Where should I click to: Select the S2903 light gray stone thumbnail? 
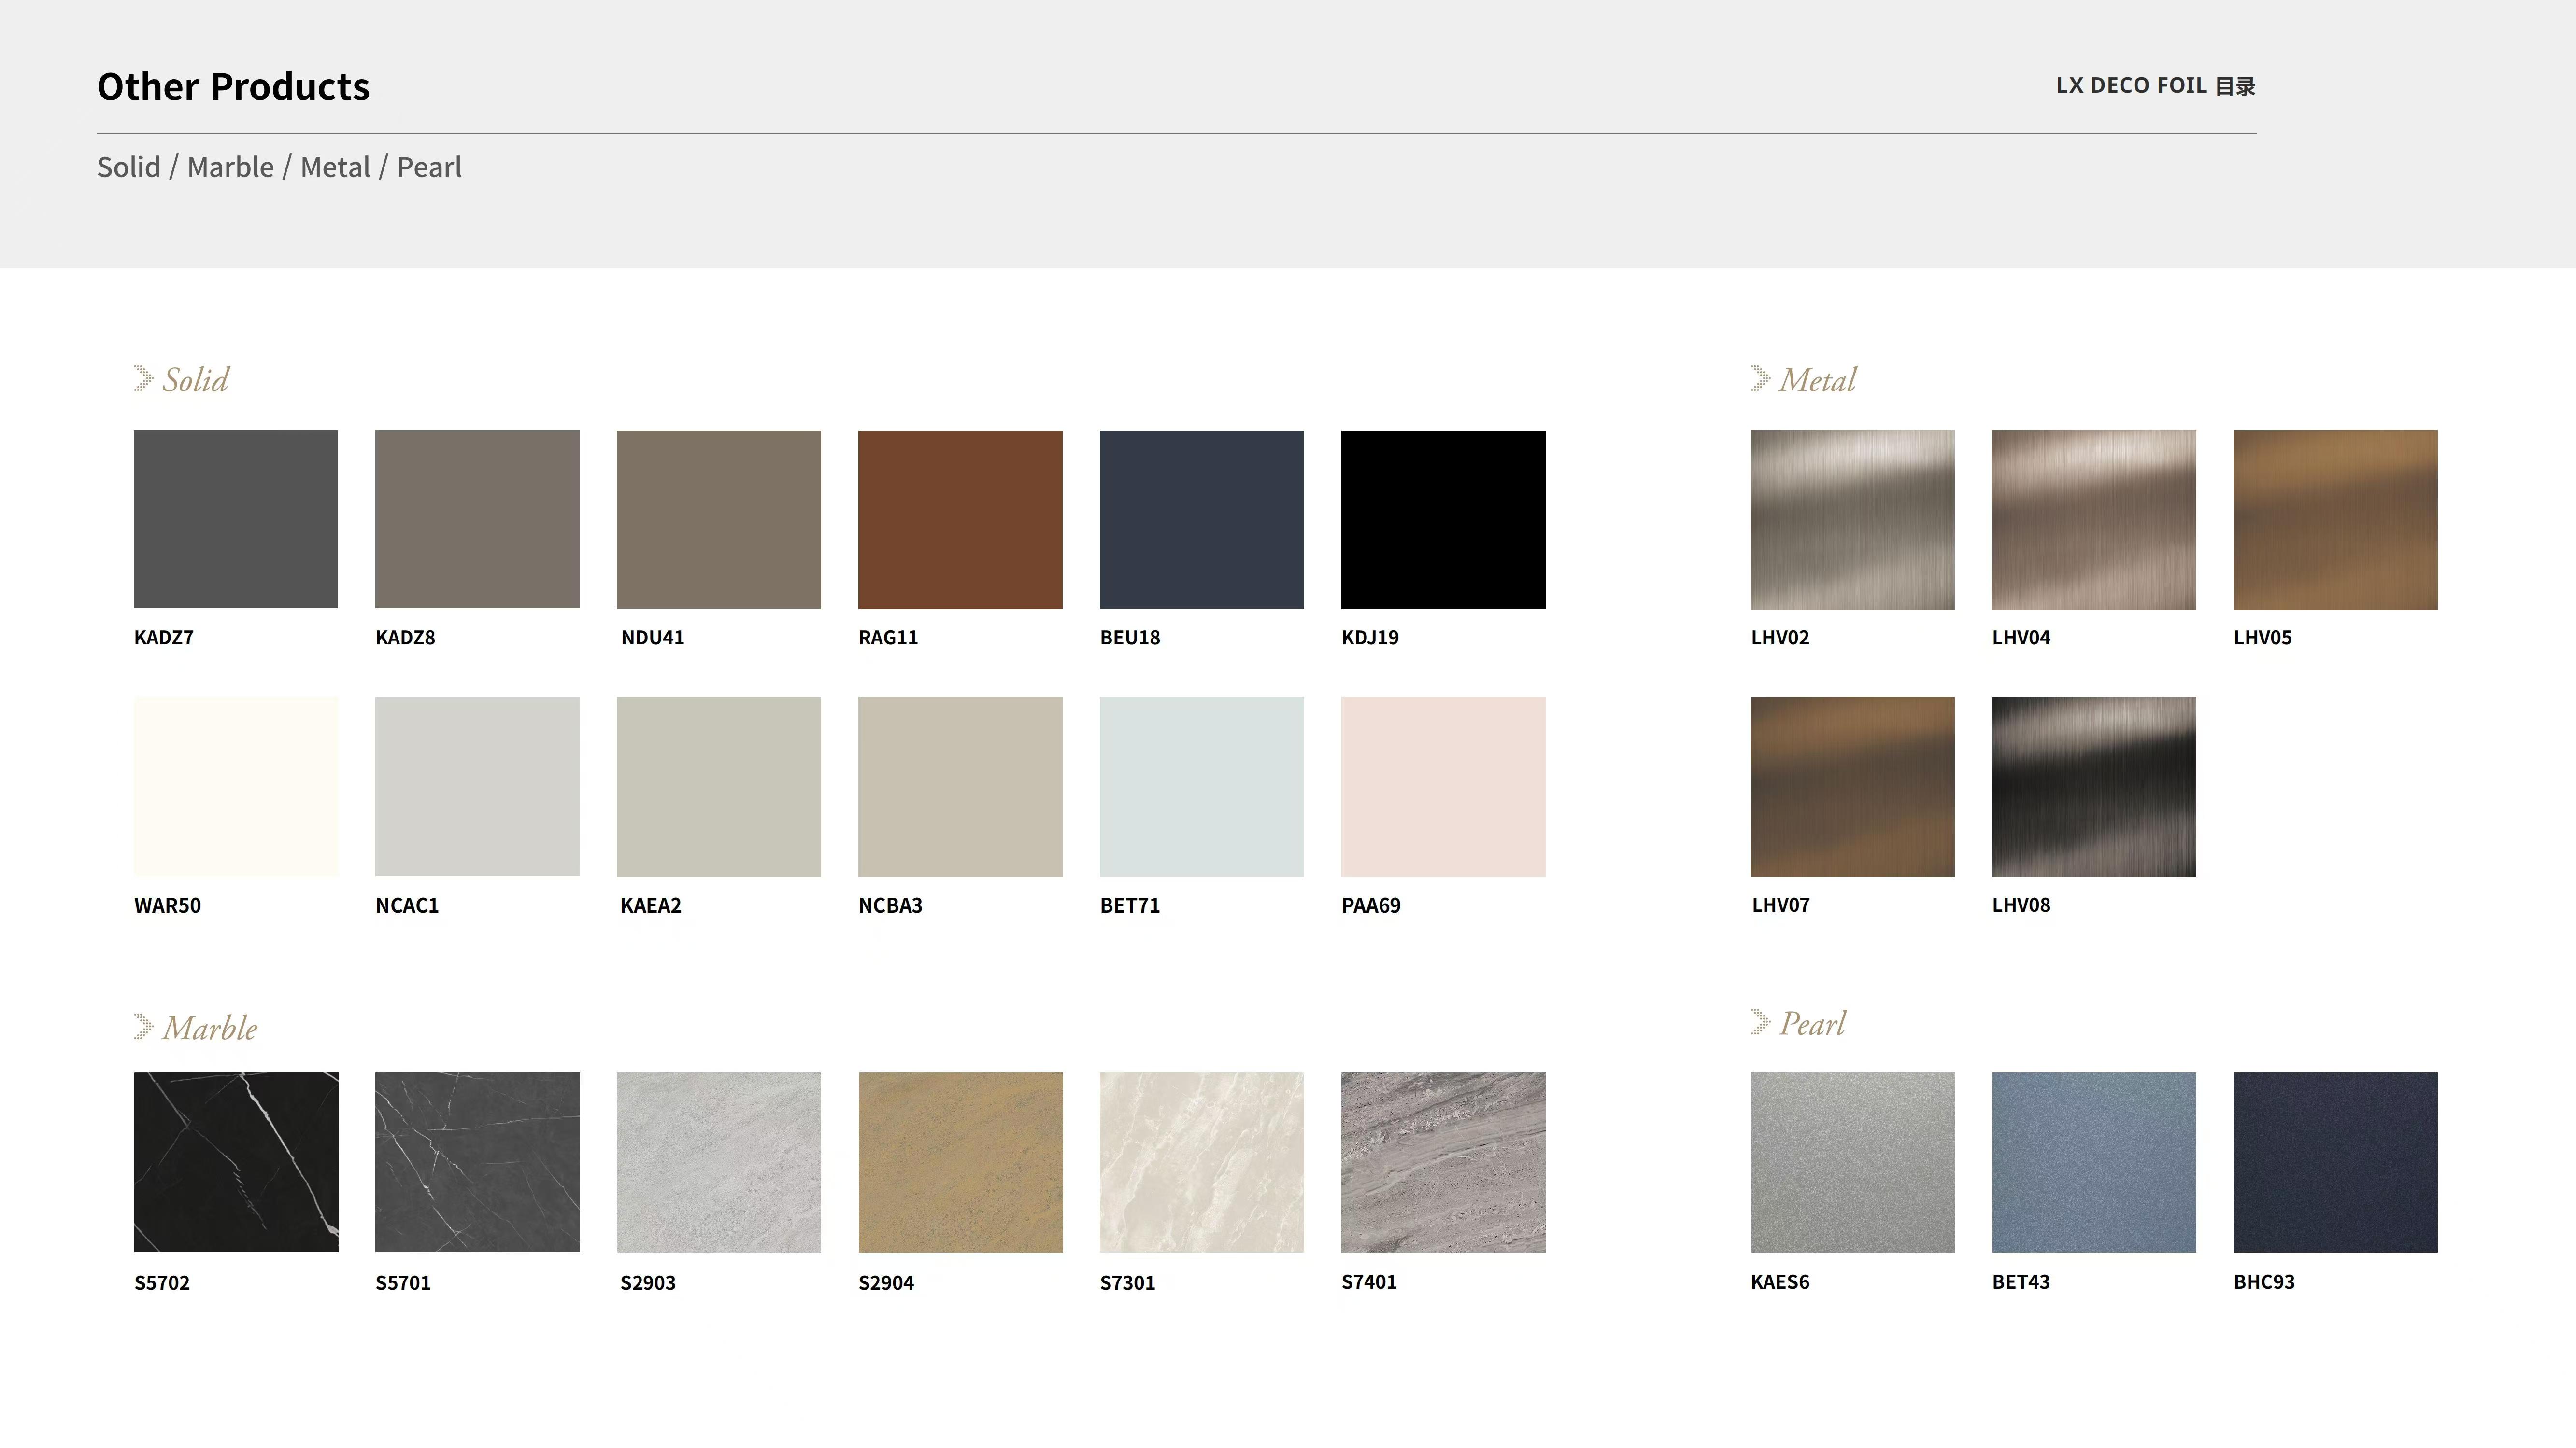[719, 1162]
